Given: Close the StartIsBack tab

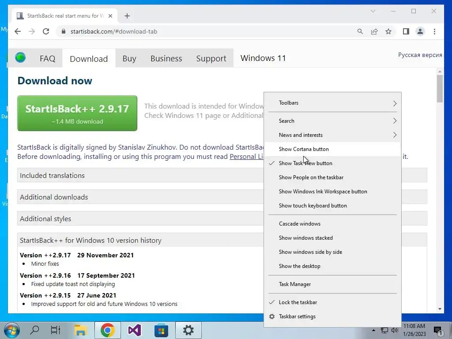Looking at the screenshot, I should tap(110, 16).
